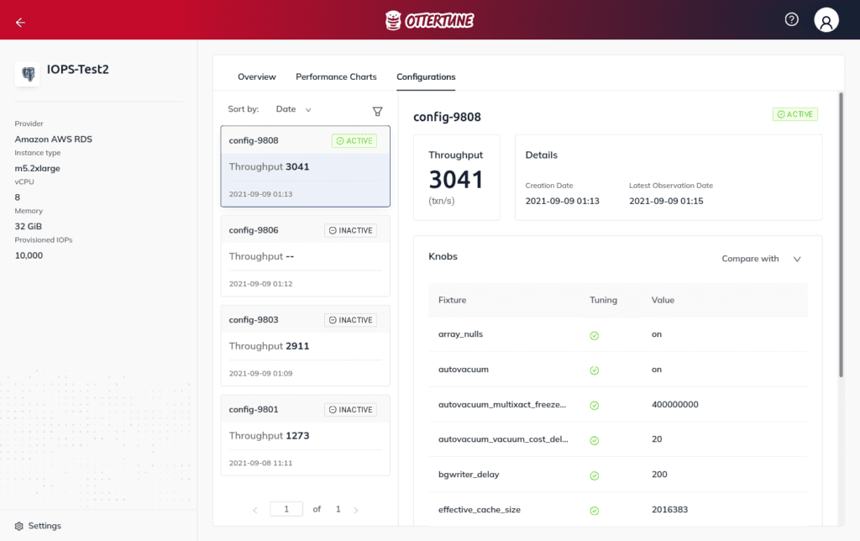Click the tuning checkmark for bgwriter_delay
The height and width of the screenshot is (541, 860).
[594, 475]
